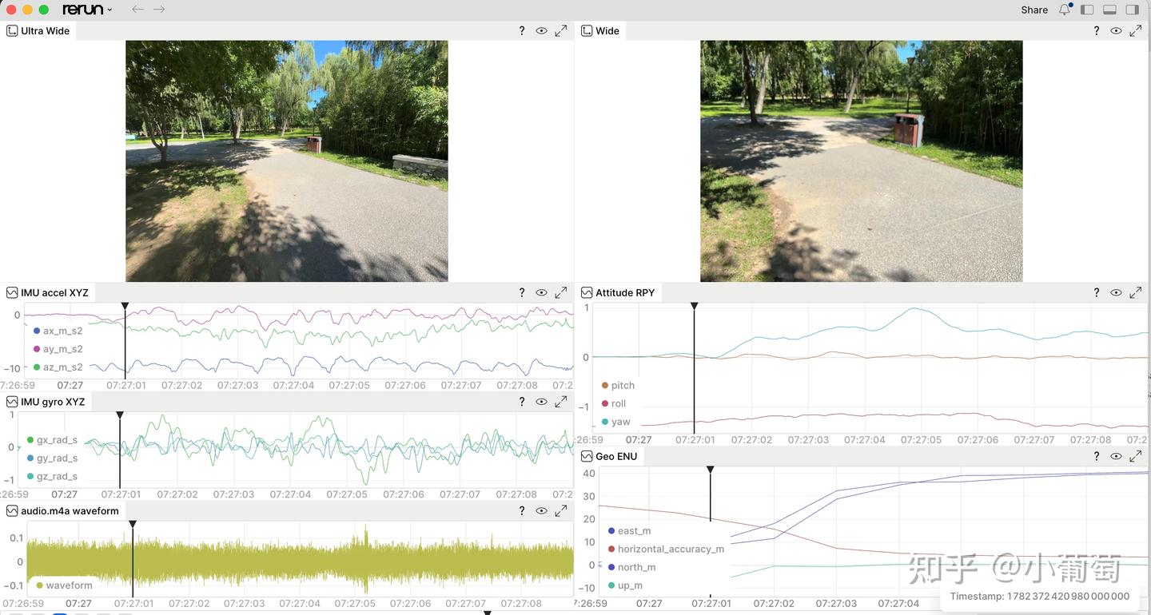Toggle the right selection panel
The width and height of the screenshot is (1151, 615).
pyautogui.click(x=1132, y=10)
